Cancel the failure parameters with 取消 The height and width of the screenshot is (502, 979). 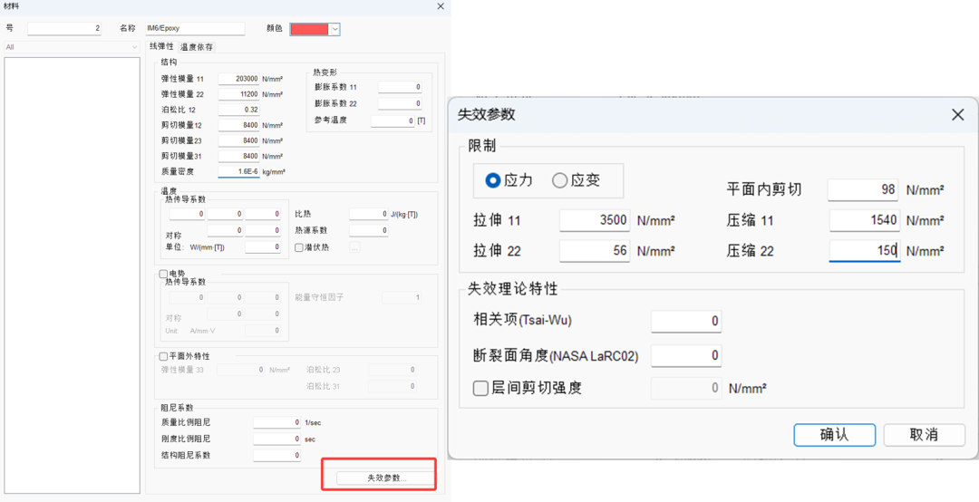924,435
